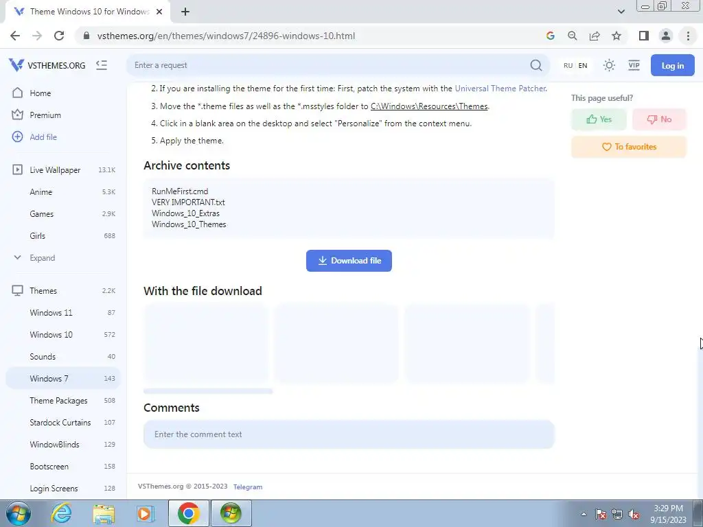This screenshot has height=527, width=703.
Task: Click the Log in button
Action: point(673,65)
